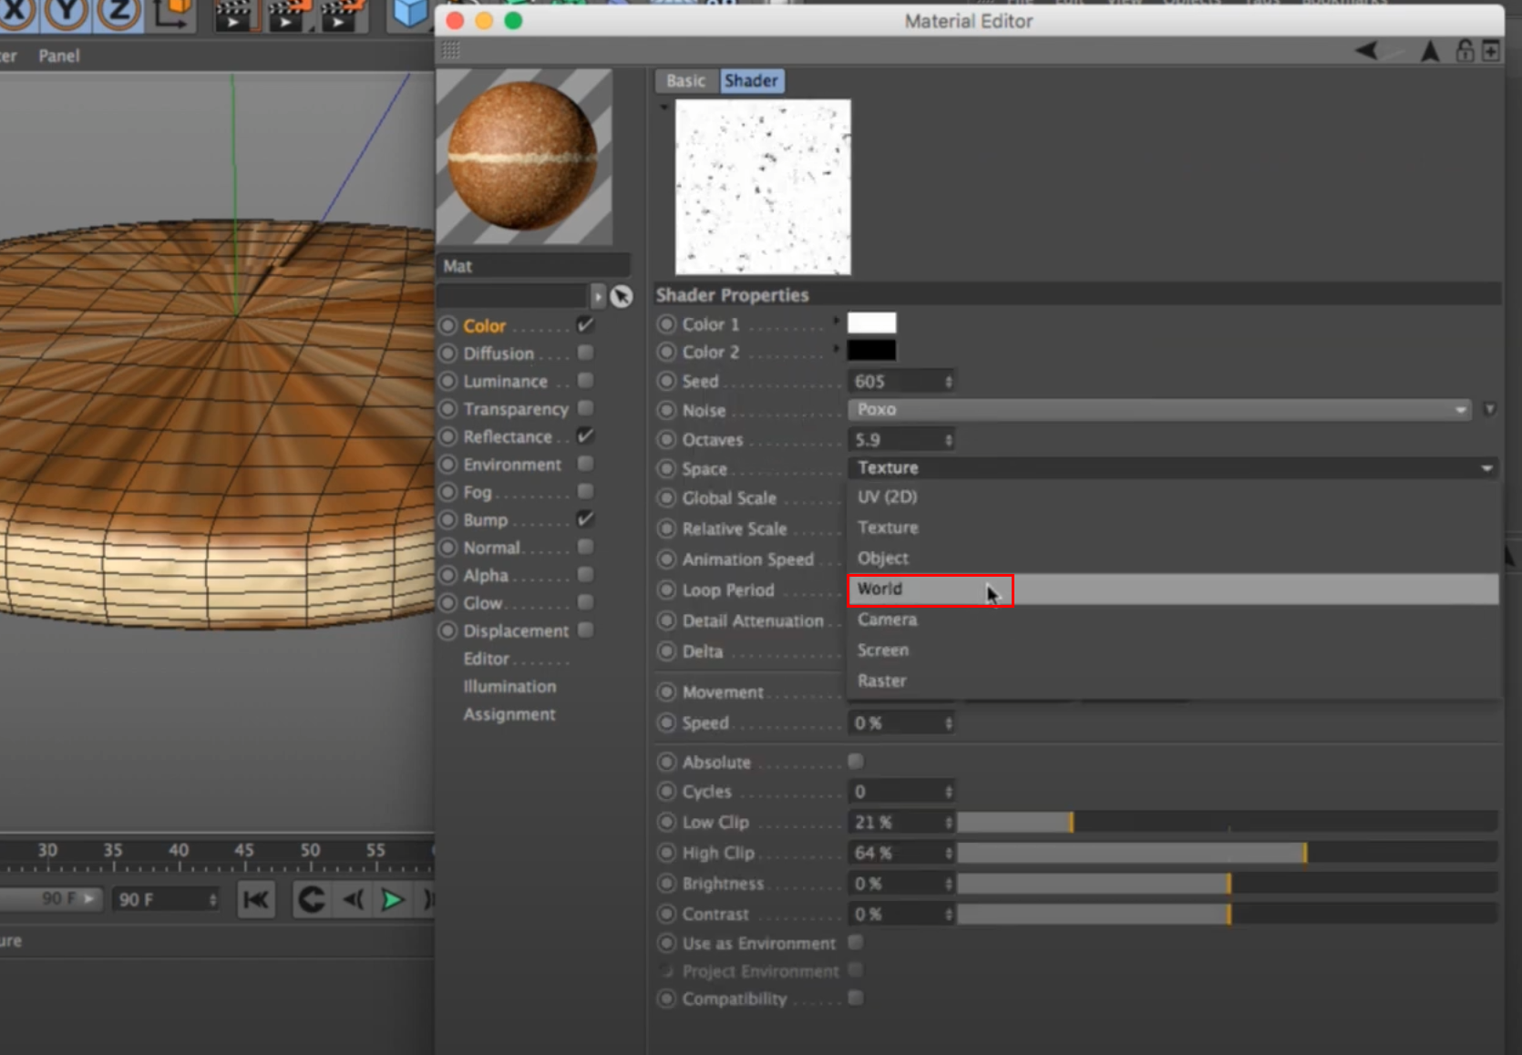Screen dimensions: 1522x1055
Task: Select the Environment channel label
Action: 512,465
